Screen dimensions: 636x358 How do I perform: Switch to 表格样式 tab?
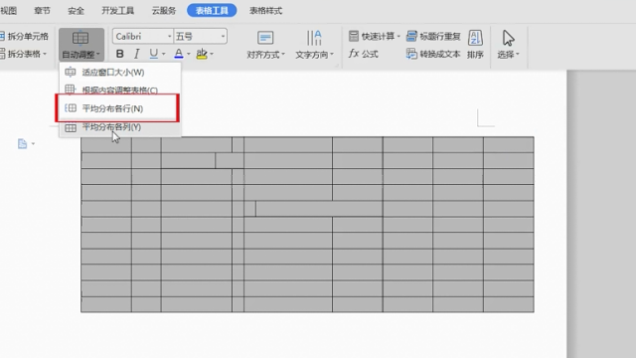click(265, 11)
